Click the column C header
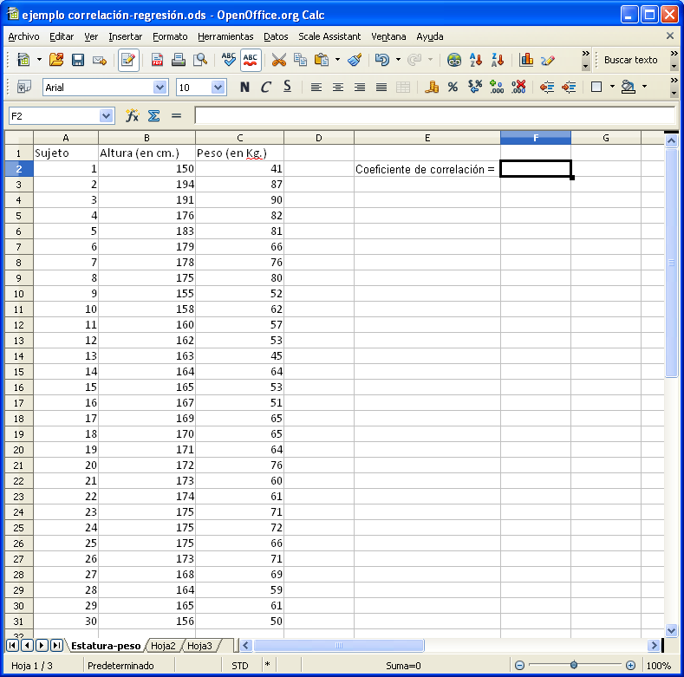Image resolution: width=684 pixels, height=677 pixels. [x=239, y=138]
